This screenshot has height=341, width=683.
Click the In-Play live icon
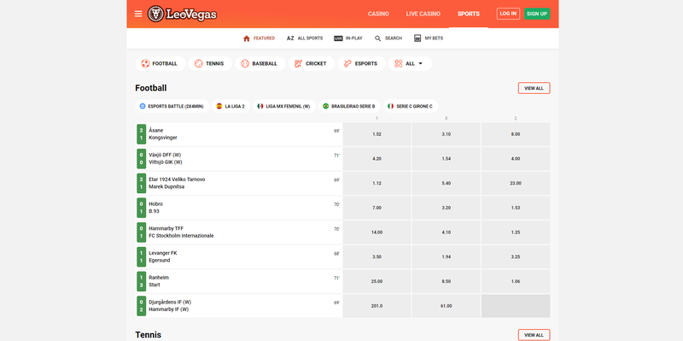pyautogui.click(x=338, y=38)
